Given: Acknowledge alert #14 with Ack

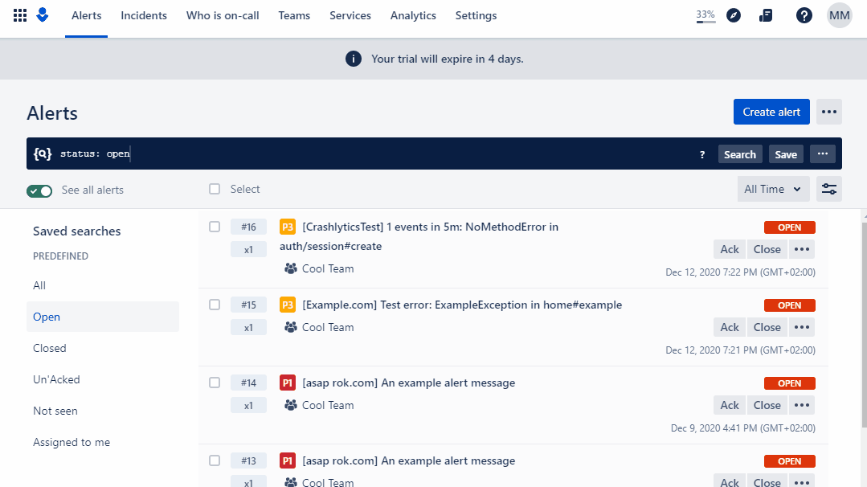Looking at the screenshot, I should coord(730,405).
